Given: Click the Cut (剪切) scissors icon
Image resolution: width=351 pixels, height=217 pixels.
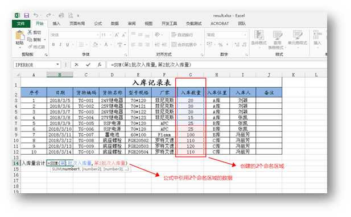Looking at the screenshot, I should [30, 32].
